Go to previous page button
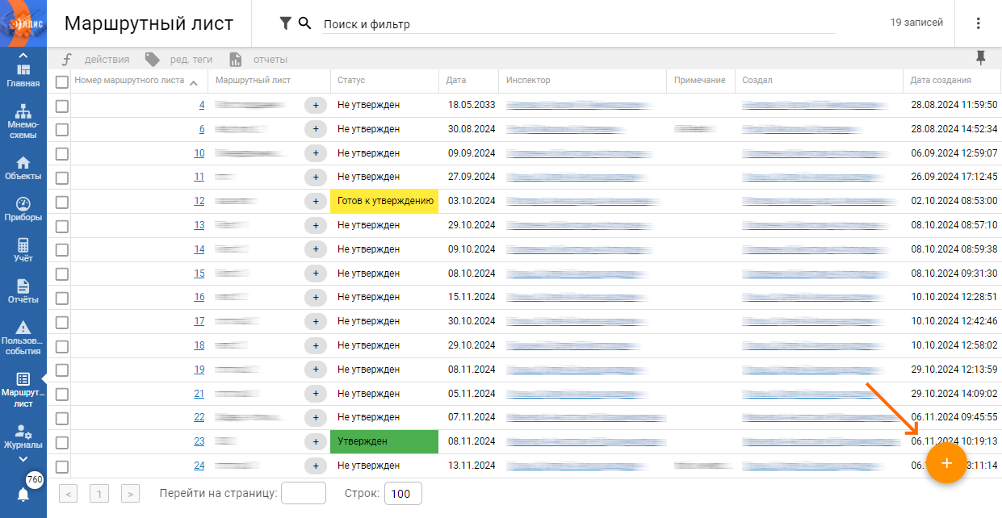Image resolution: width=1002 pixels, height=518 pixels. (69, 493)
